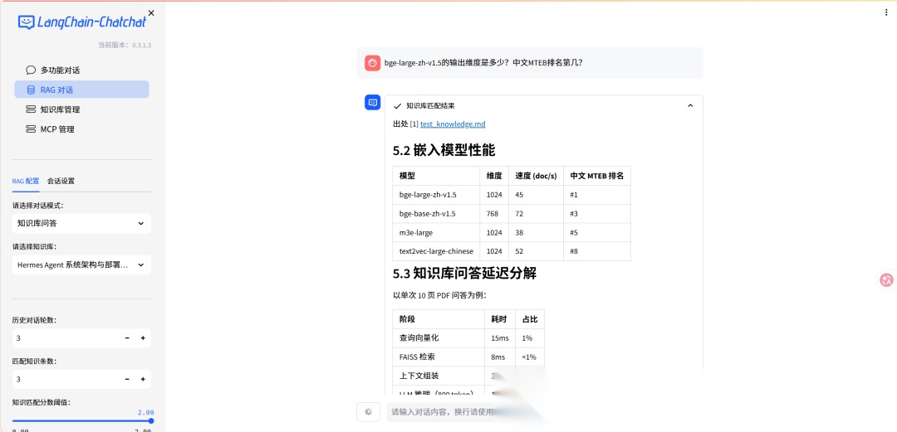Click the 速度 (doc/s) column header
The height and width of the screenshot is (432, 897).
pos(536,176)
